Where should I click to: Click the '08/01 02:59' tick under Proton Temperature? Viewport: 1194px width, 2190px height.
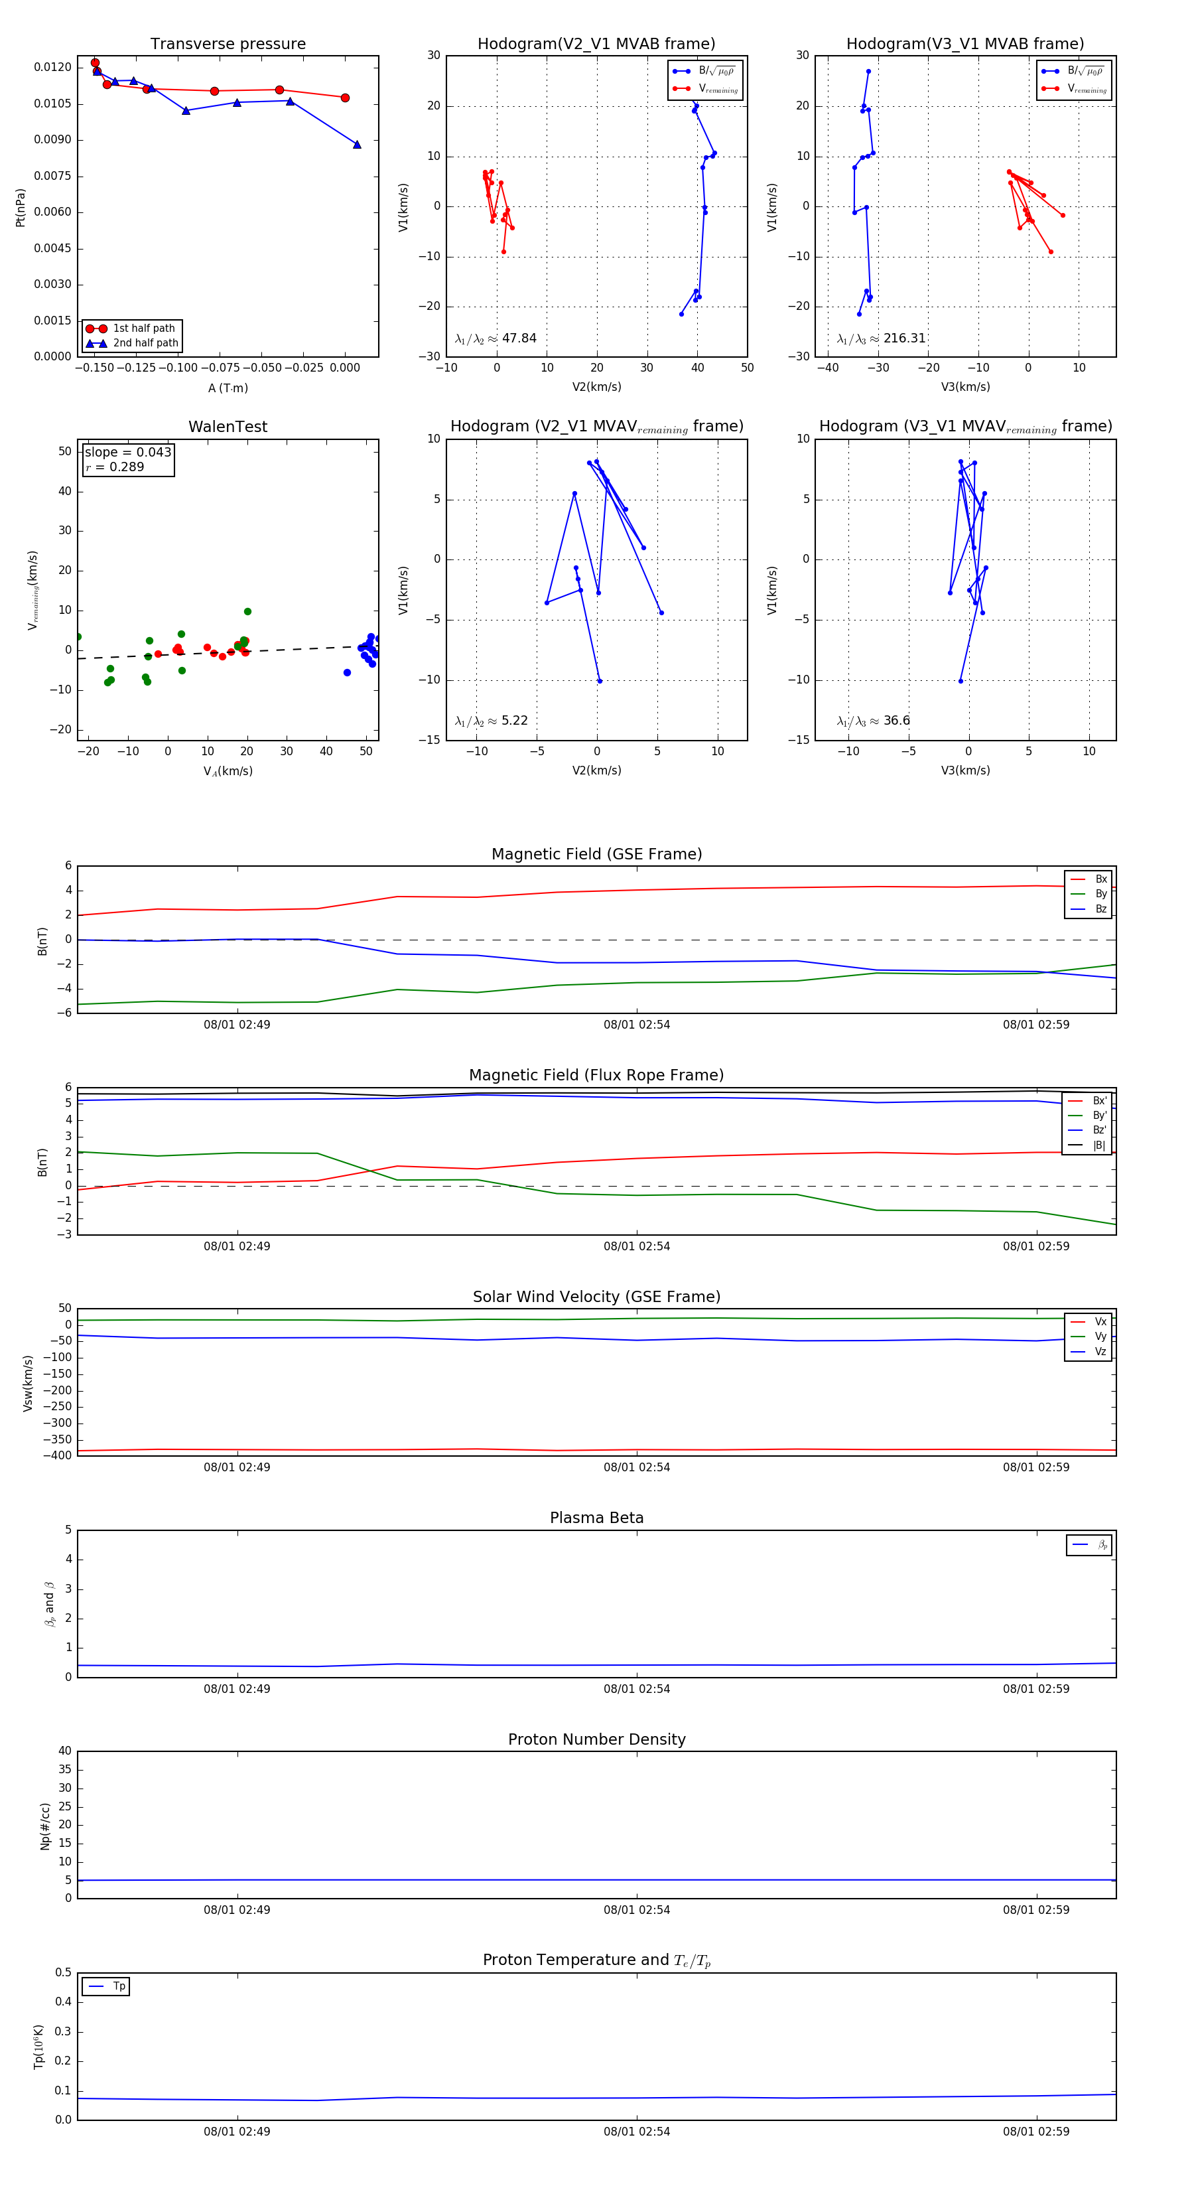(x=1036, y=2132)
